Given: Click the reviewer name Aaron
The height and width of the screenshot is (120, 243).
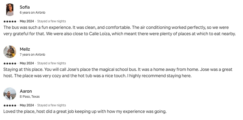Looking at the screenshot, I should click(x=26, y=91).
